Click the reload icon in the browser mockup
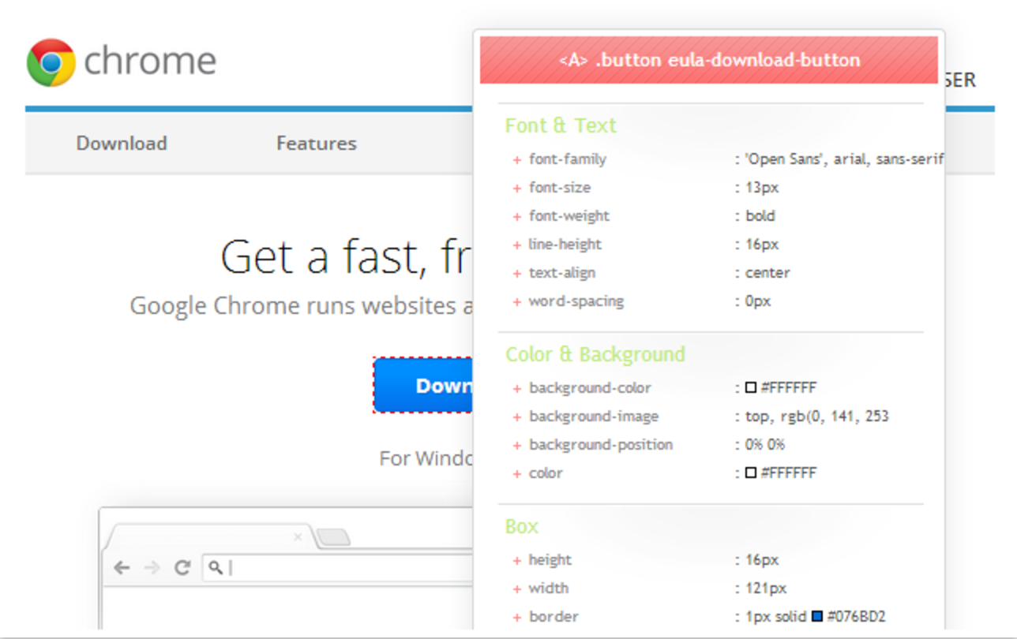This screenshot has width=1017, height=639. point(183,567)
